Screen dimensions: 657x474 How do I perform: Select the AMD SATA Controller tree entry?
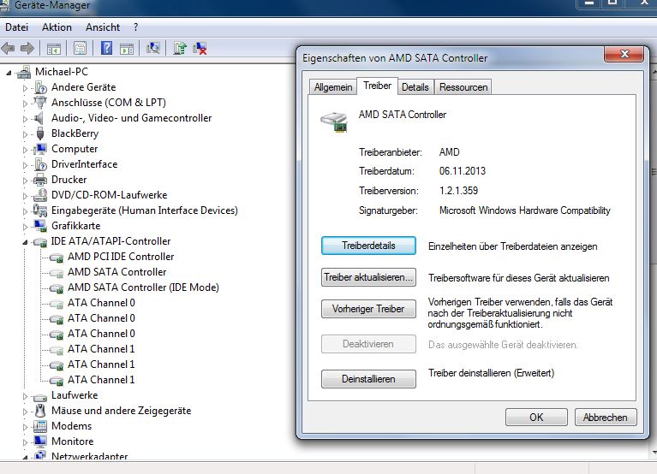click(116, 272)
